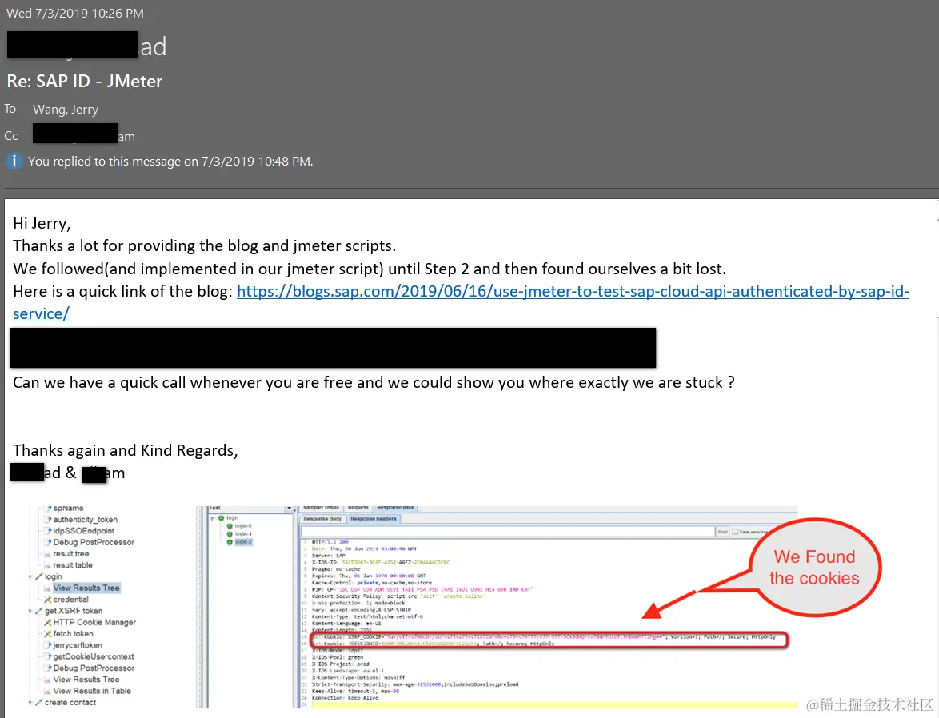The image size is (939, 718).
Task: Select Debug PostProcessor below getCookieUsercontext
Action: pyautogui.click(x=94, y=668)
